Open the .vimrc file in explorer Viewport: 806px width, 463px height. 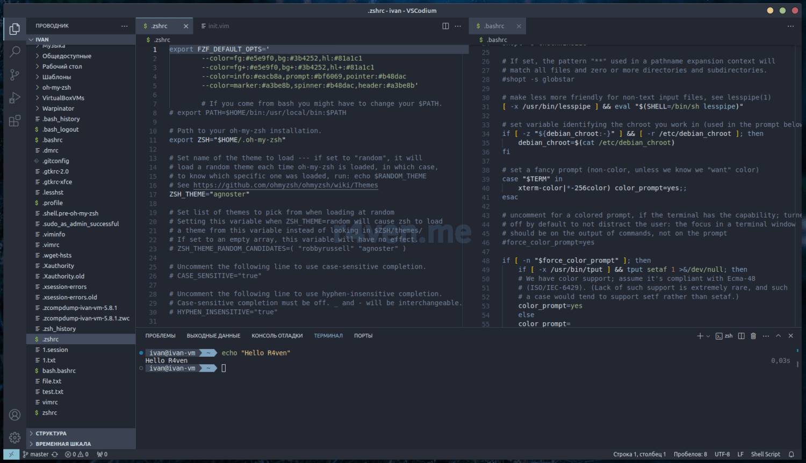coord(51,245)
